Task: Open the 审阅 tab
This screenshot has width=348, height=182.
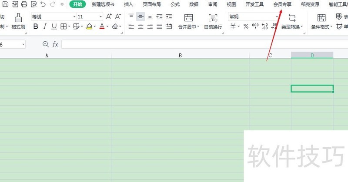Action: tap(213, 4)
